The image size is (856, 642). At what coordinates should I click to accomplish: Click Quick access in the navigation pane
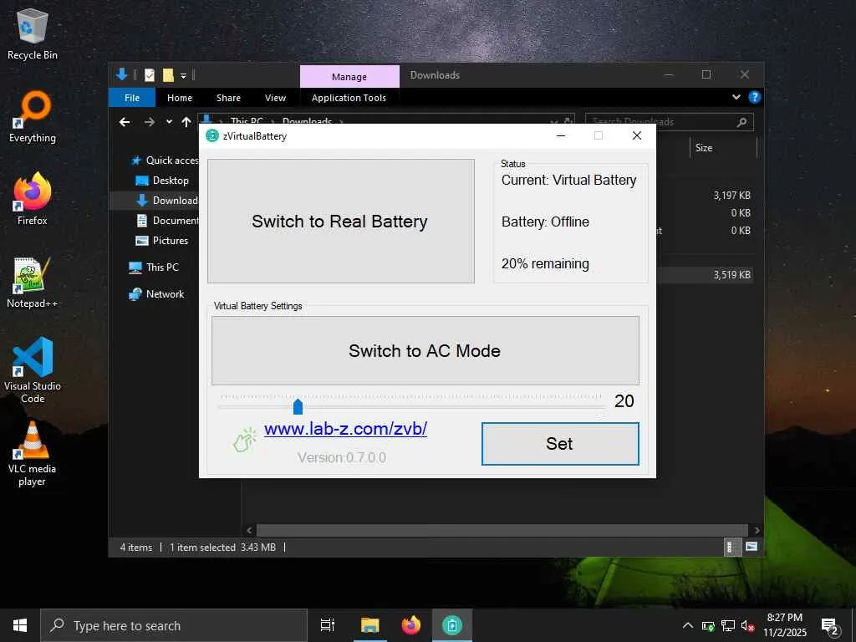[x=164, y=160]
